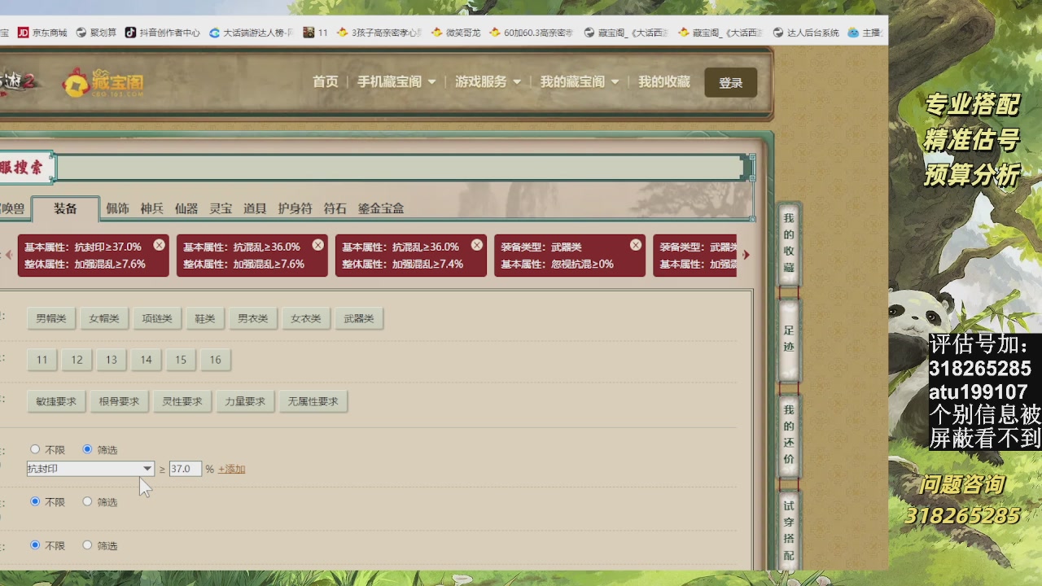The width and height of the screenshot is (1042, 586).
Task: Select 不限 radio above the 抗封印 dropdown
Action: coord(35,449)
